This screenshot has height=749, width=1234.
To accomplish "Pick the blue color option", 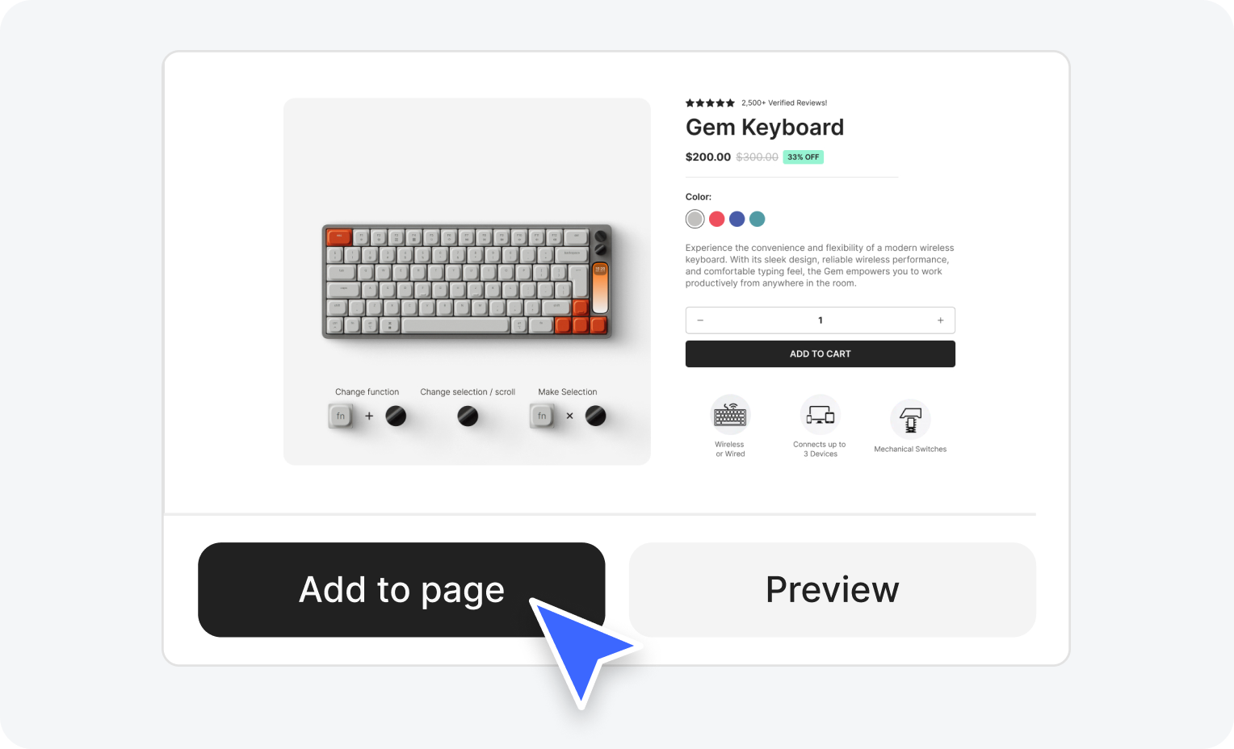I will pyautogui.click(x=737, y=219).
